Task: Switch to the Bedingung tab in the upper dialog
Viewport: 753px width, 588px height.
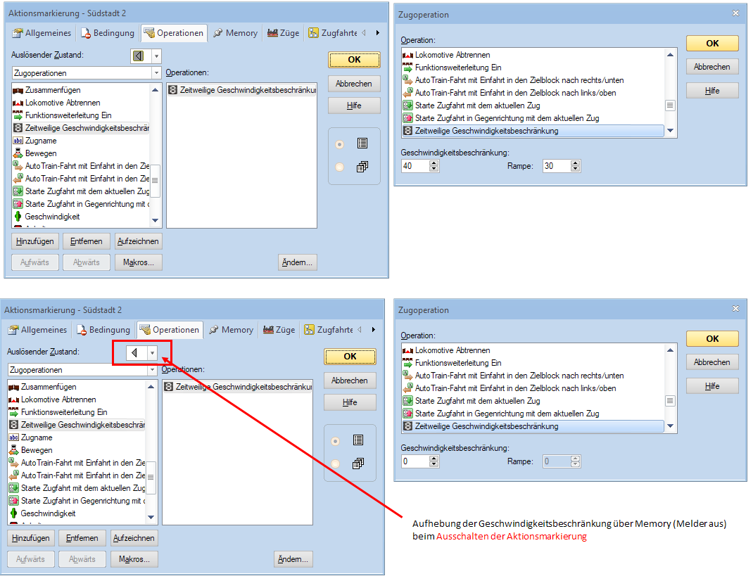Action: tap(107, 33)
